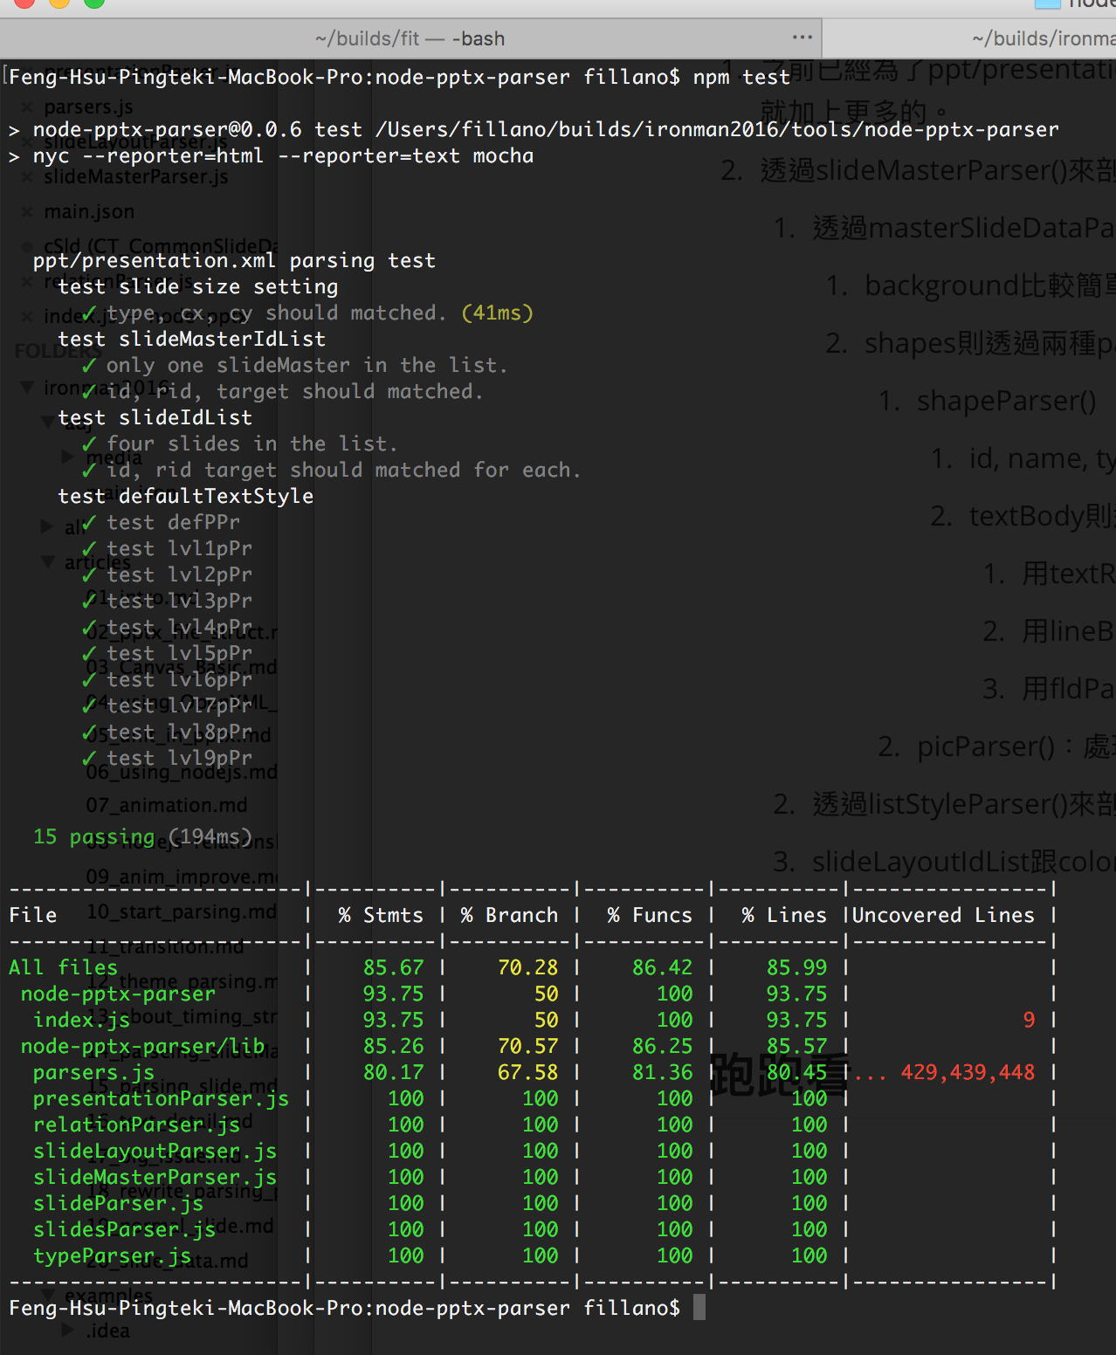Click the green zoom window button
1116x1355 pixels.
(93, 3)
